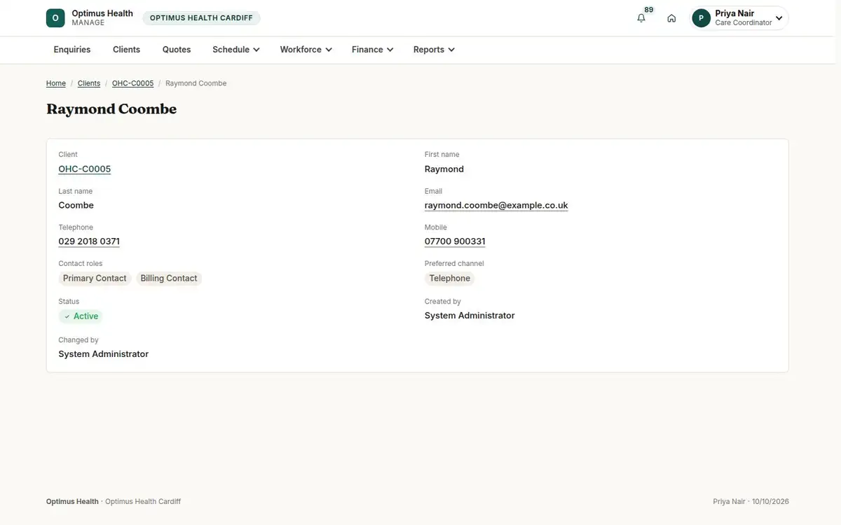Expand the user account menu chevron

pos(779,18)
